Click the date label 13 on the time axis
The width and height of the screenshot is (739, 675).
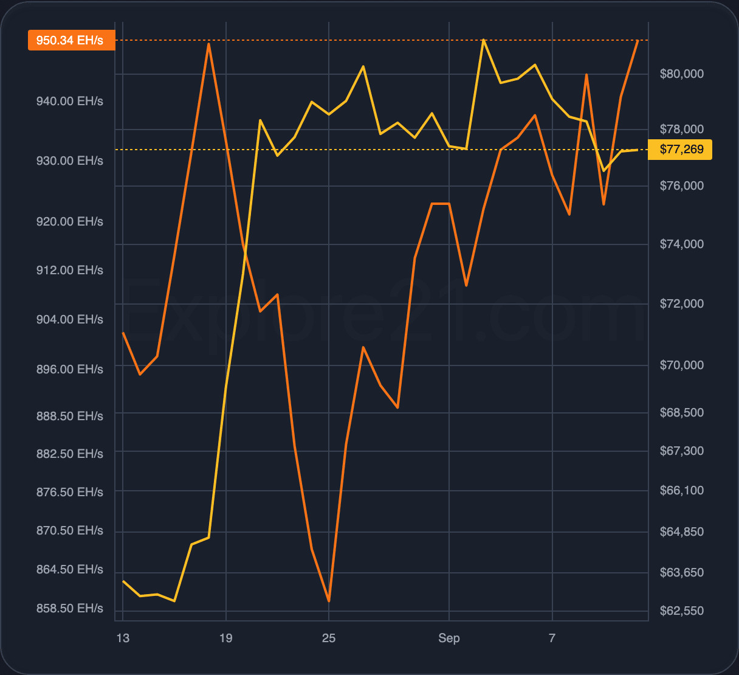tap(123, 639)
